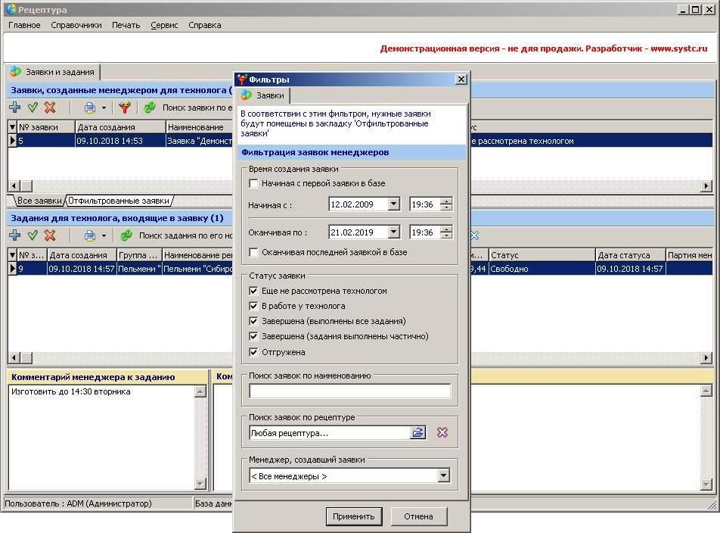The height and width of the screenshot is (533, 720).
Task: Switch to the 'Все заявки' tab
Action: (x=39, y=201)
